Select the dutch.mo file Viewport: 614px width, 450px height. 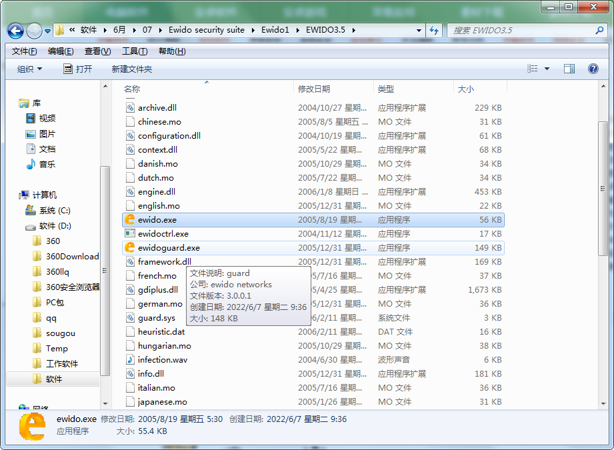click(313, 178)
